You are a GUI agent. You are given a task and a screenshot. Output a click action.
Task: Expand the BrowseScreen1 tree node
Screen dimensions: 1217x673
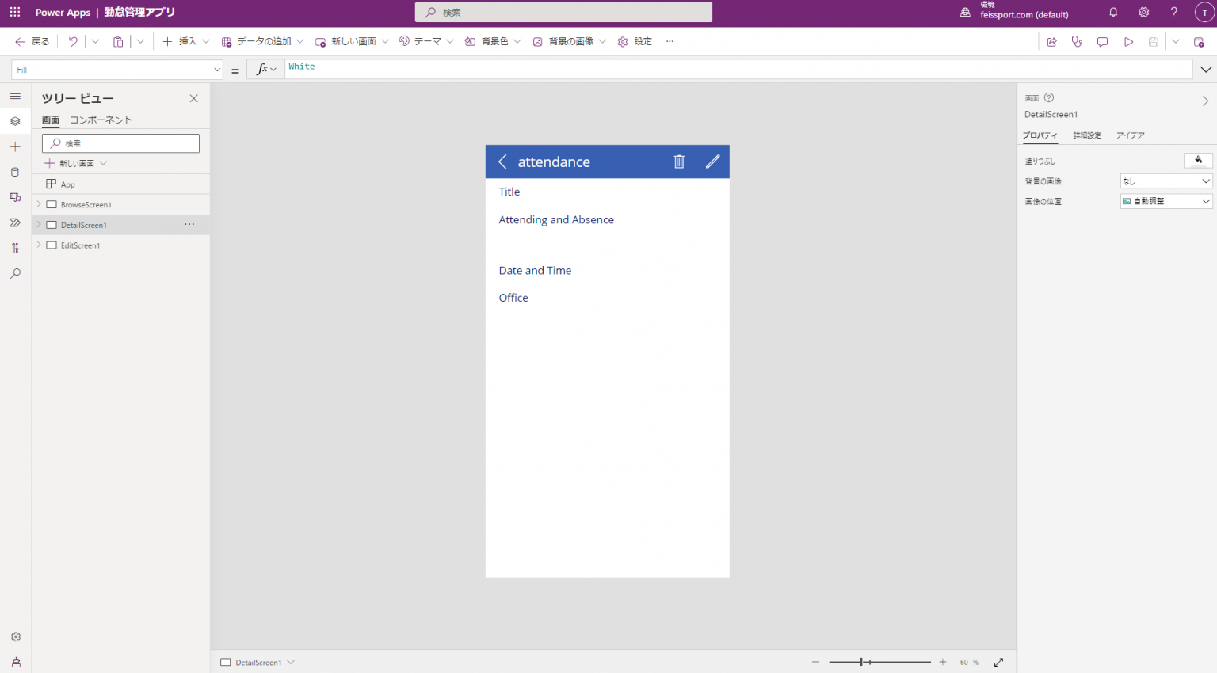[x=39, y=204]
